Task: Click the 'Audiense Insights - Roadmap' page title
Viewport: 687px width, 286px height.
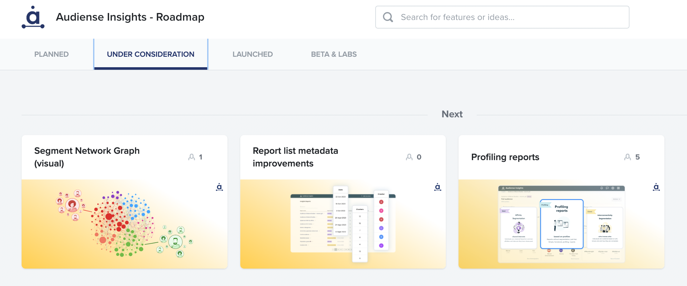Action: pos(130,17)
